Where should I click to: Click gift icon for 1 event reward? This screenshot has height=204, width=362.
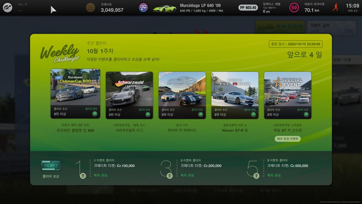pos(83,176)
